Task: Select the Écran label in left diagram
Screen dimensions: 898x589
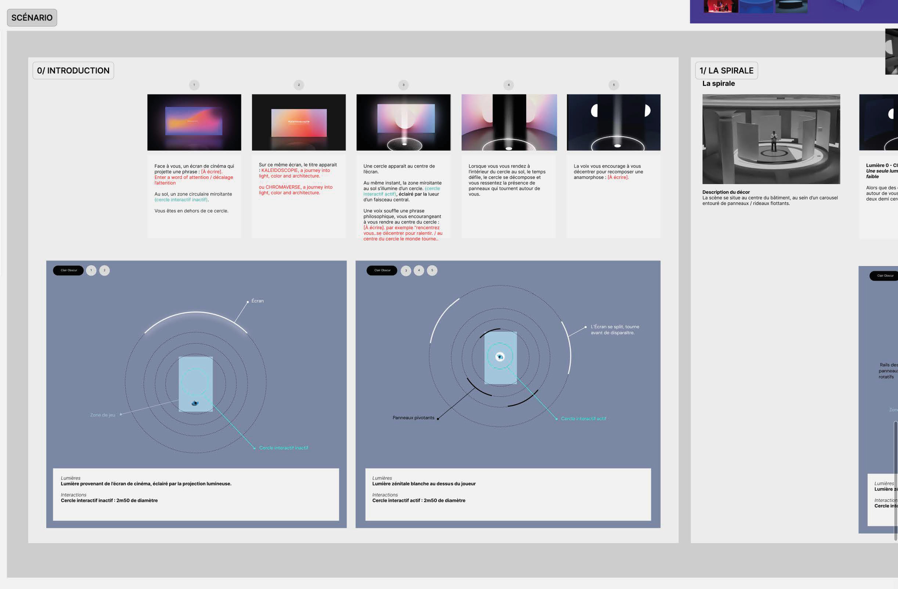Action: (257, 301)
